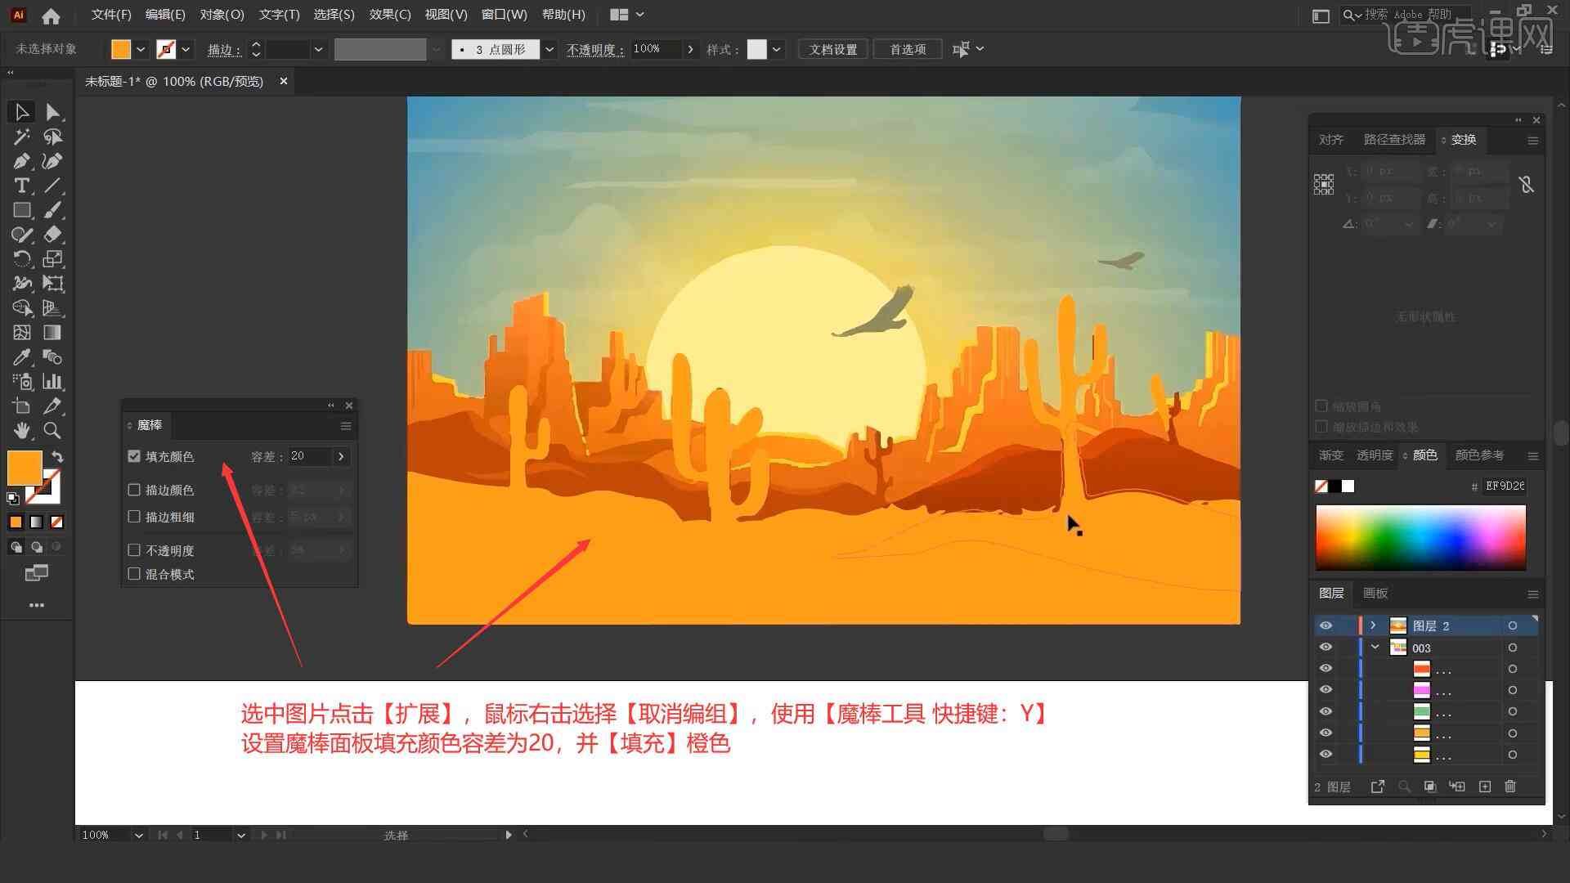This screenshot has width=1570, height=883.
Task: Enable 不透明度 checkbox in Magic Wand
Action: [136, 550]
